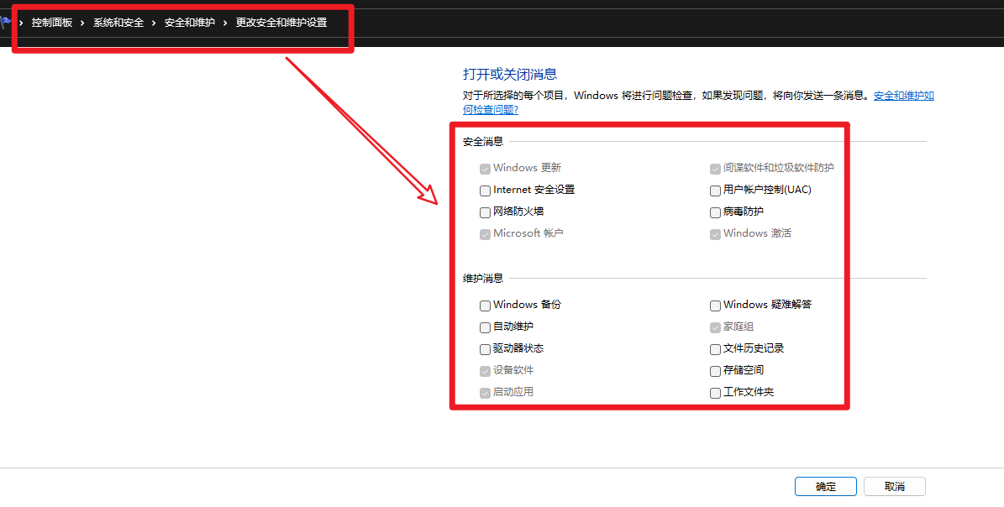Check the 用户帐户控制(UAC) box
This screenshot has height=507, width=1004.
coord(716,191)
